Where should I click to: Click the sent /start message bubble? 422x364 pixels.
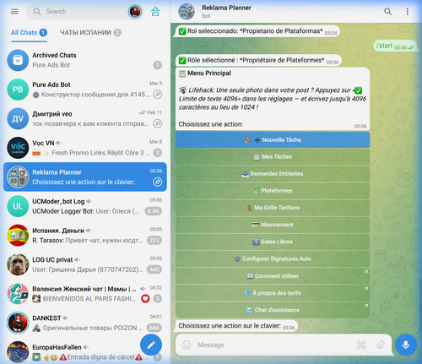point(395,46)
